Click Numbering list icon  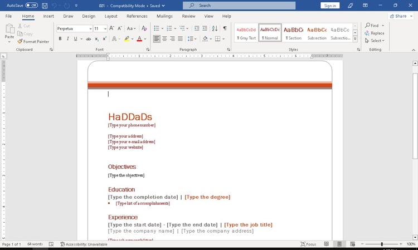click(x=169, y=28)
